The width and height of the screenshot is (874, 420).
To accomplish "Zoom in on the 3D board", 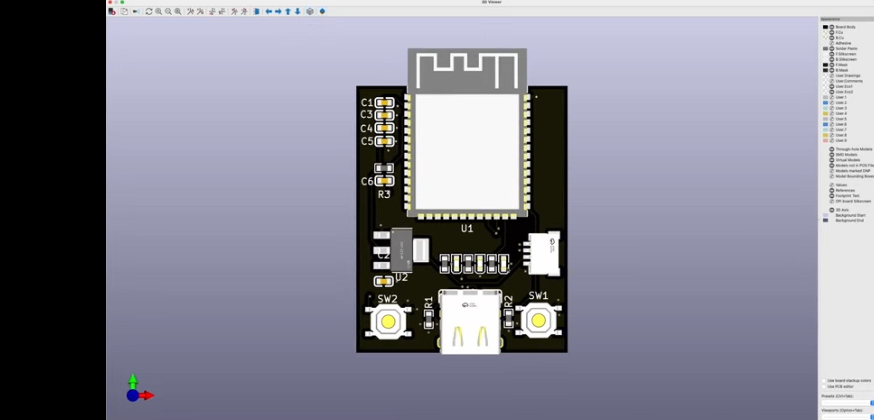I will 158,11.
